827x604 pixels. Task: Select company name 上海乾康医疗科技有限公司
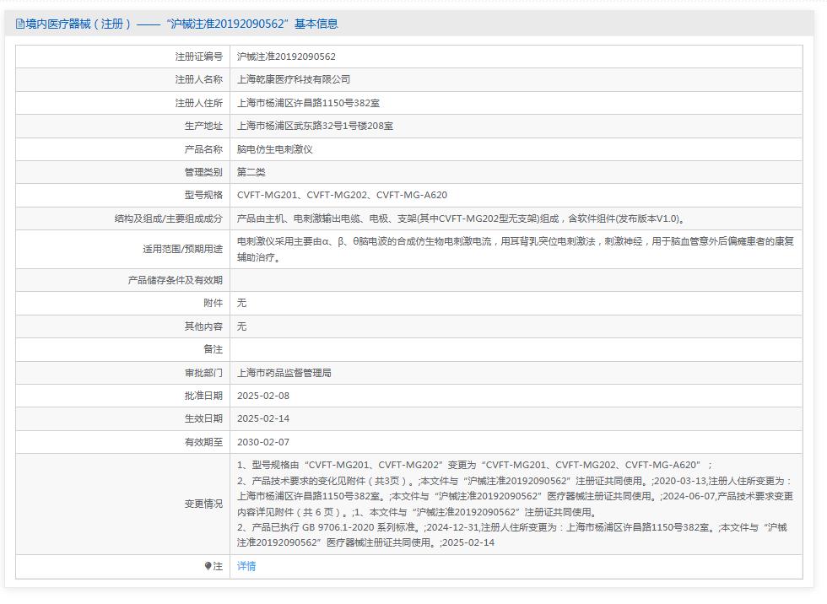point(294,79)
